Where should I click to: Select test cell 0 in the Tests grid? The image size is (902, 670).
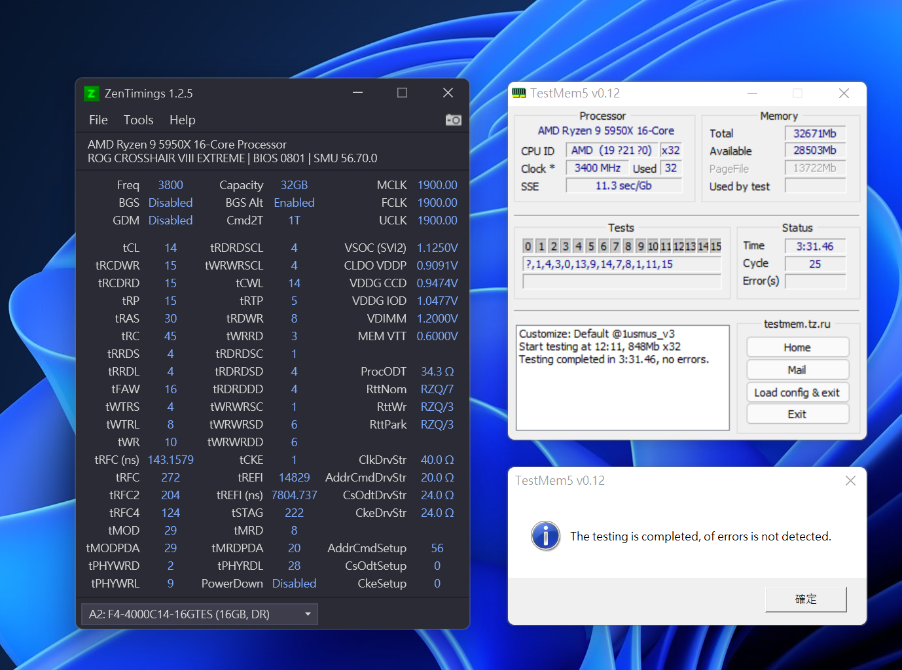coord(528,246)
